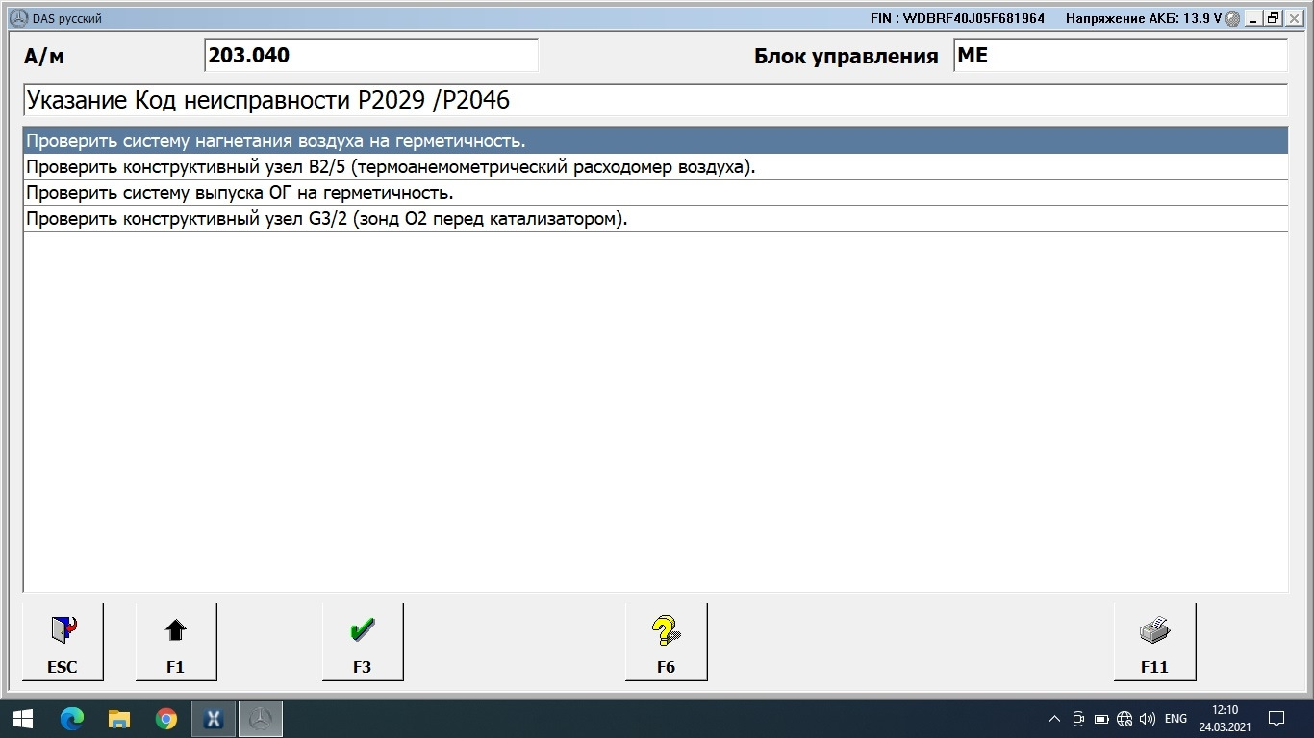Open the blue Xentry X app on the taskbar
The height and width of the screenshot is (738, 1314).
[213, 718]
